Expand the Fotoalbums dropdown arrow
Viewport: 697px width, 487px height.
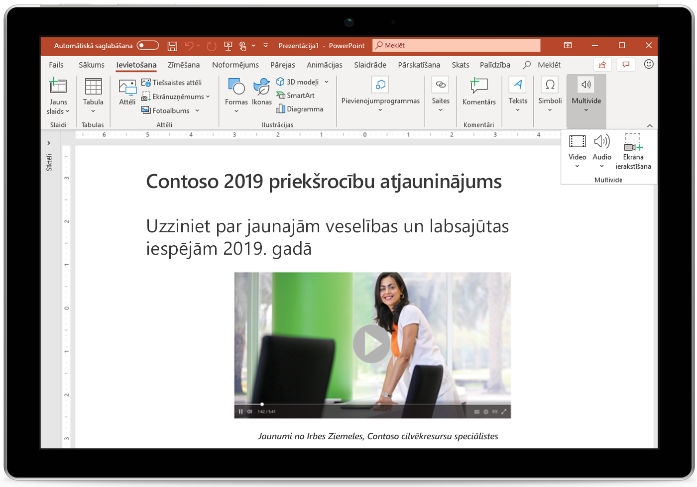point(197,110)
